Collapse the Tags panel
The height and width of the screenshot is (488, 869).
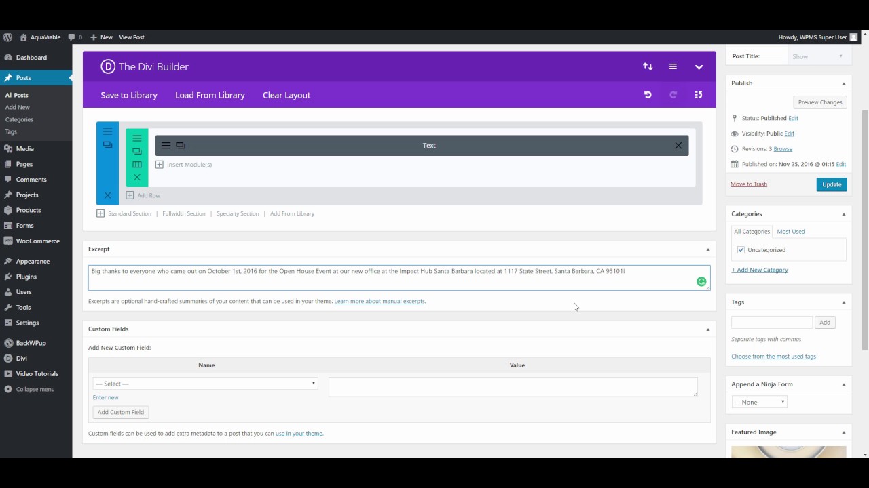click(844, 302)
